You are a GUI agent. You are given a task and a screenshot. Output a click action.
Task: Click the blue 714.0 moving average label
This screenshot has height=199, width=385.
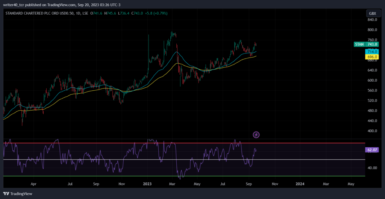tap(372, 52)
